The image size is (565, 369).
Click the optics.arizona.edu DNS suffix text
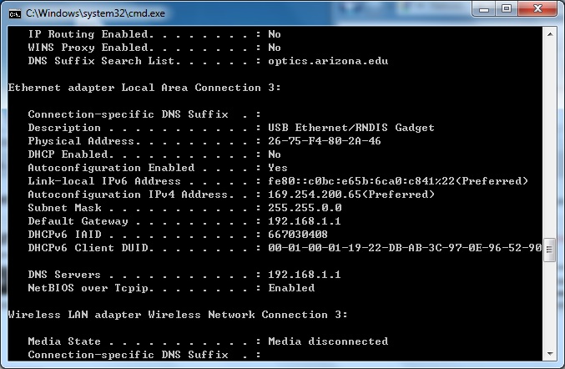[328, 61]
